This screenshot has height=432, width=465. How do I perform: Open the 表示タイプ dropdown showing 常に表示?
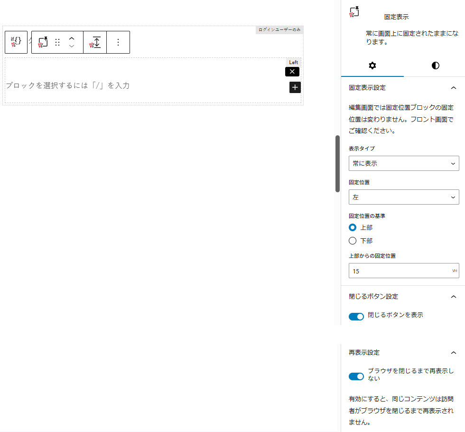[404, 163]
